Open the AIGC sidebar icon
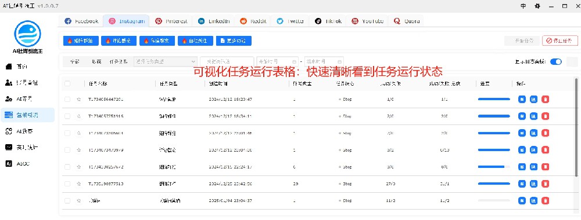Viewport: 581px width, 220px height. [9, 163]
